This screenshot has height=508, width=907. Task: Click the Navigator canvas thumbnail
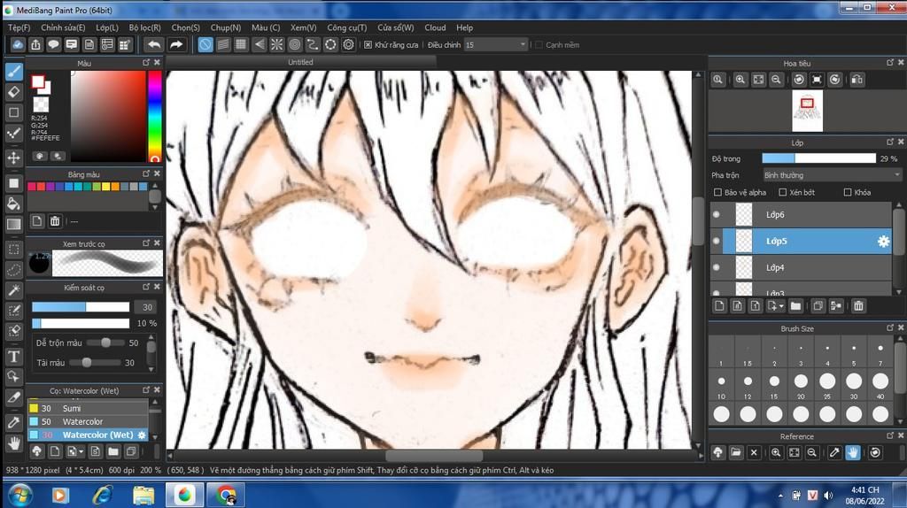pos(807,111)
